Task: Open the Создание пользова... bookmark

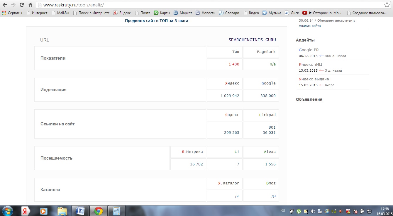Action: tap(367, 13)
